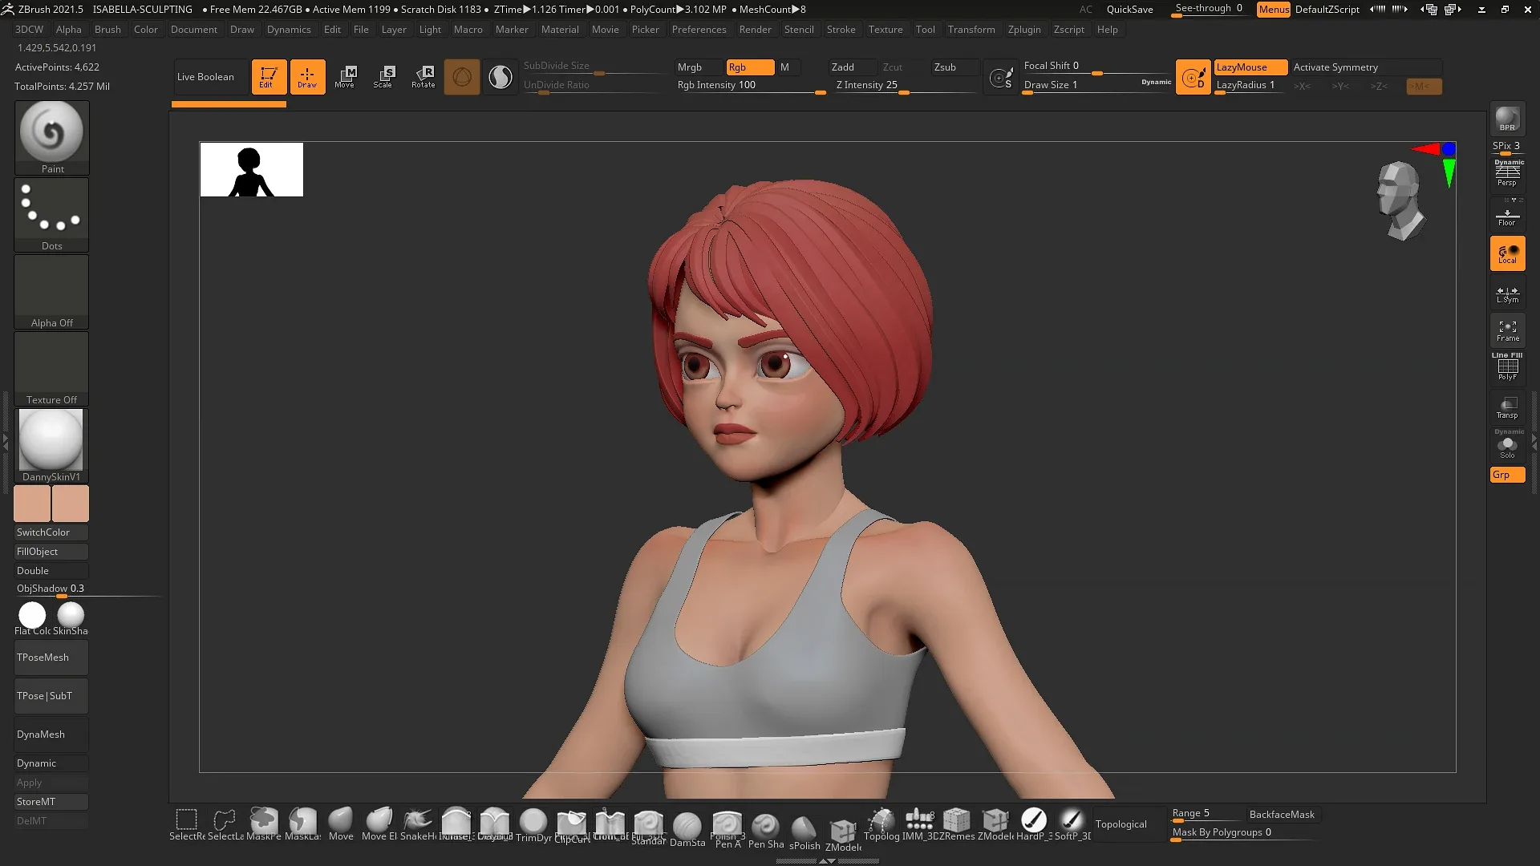This screenshot has width=1540, height=866.
Task: Open the Zplugin menu
Action: 1024,30
